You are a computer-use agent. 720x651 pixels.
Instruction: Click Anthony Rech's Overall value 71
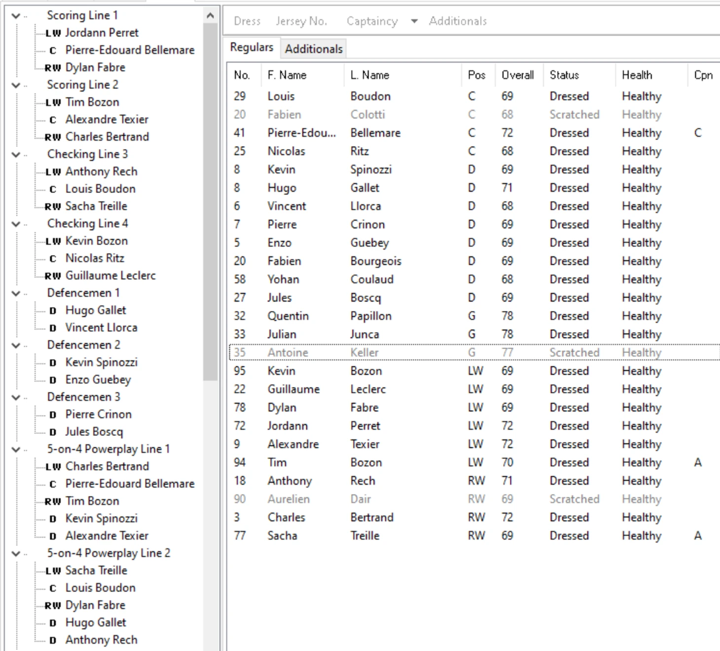(x=507, y=481)
